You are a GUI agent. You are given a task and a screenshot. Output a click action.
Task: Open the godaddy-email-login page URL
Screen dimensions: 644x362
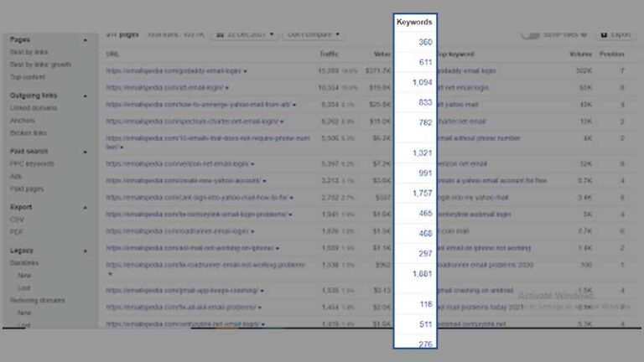pos(174,71)
